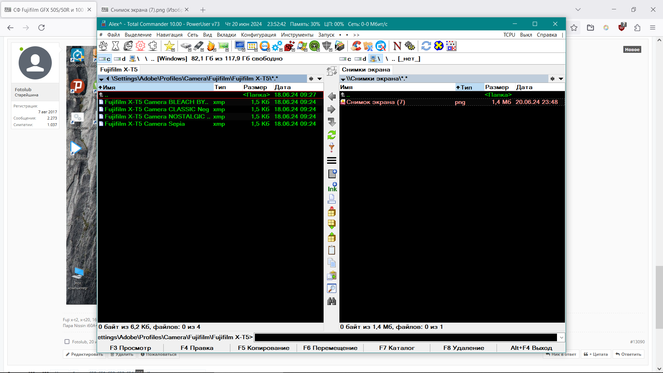This screenshot has height=373, width=663.
Task: Click F7 Каталог button
Action: (x=397, y=348)
